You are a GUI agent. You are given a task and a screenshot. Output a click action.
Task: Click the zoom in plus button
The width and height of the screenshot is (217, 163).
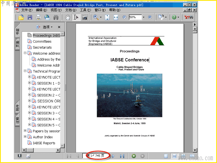150,17
